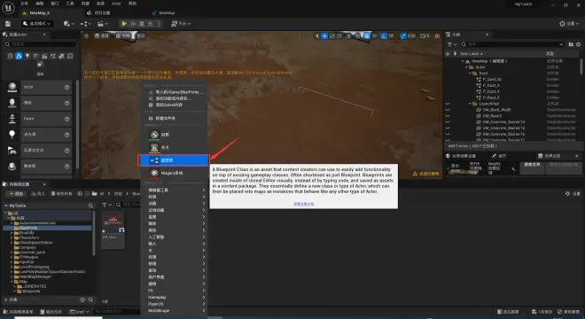585x319 pixels.
Task: Enable the Rotate tool in viewport toolbar
Action: [332, 35]
